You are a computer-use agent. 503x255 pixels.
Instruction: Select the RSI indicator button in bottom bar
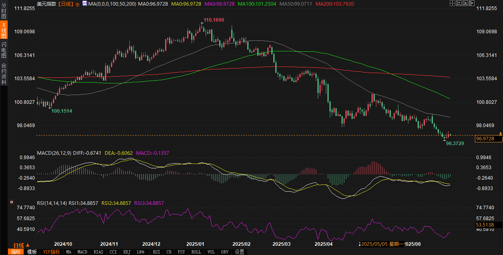point(156,252)
